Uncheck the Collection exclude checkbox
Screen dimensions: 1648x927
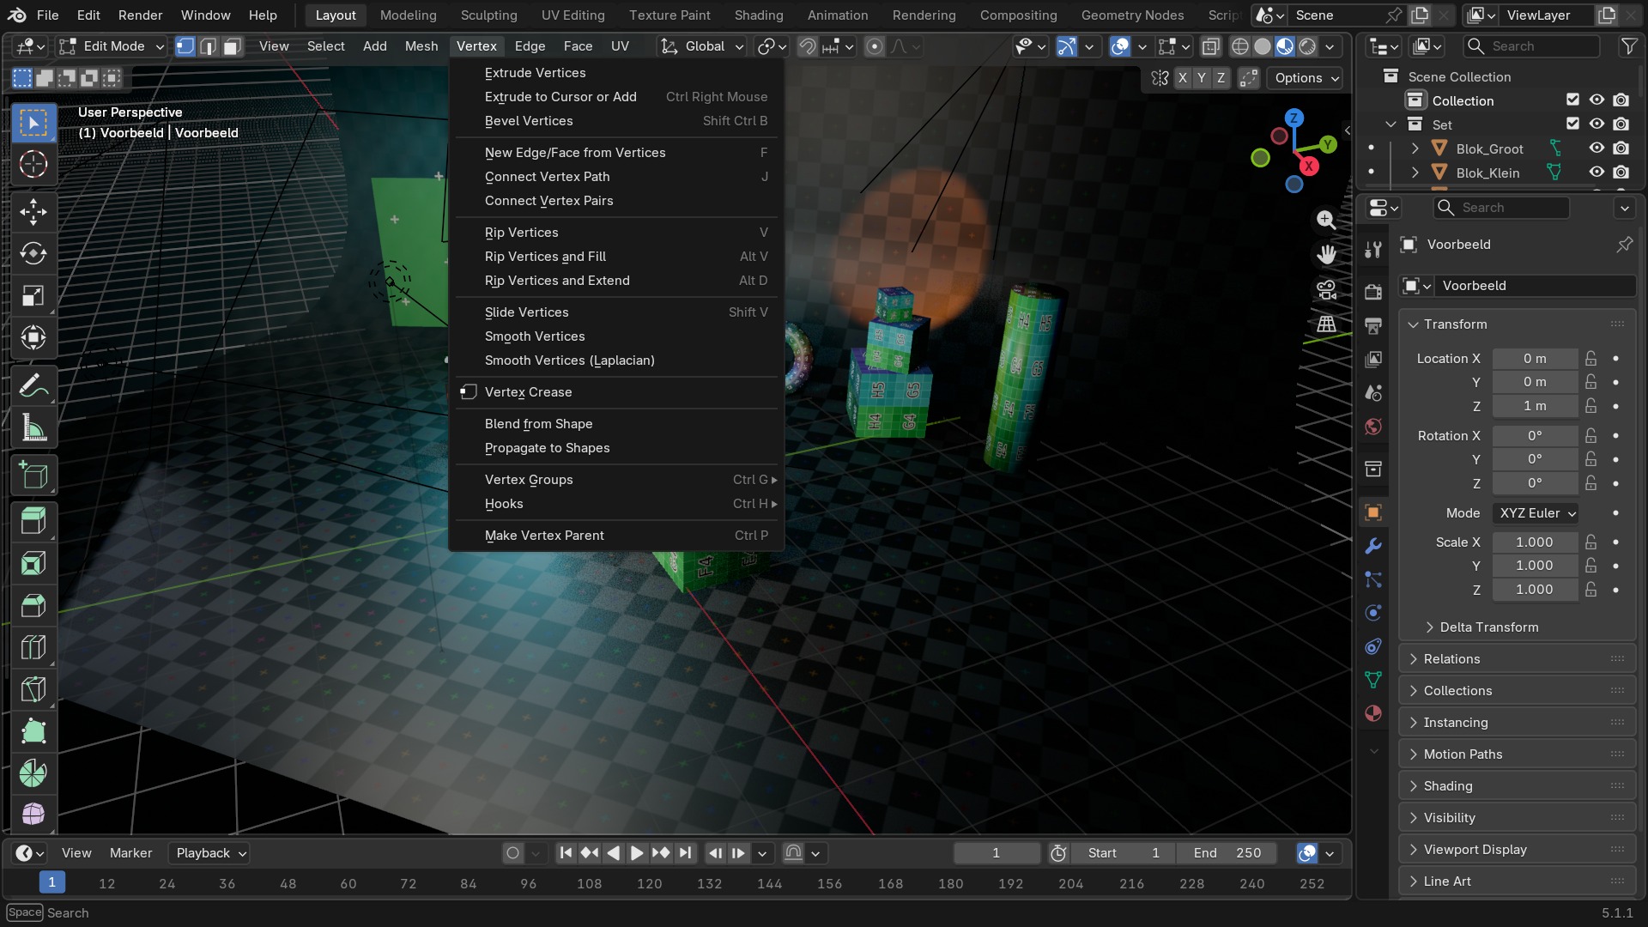pyautogui.click(x=1572, y=100)
